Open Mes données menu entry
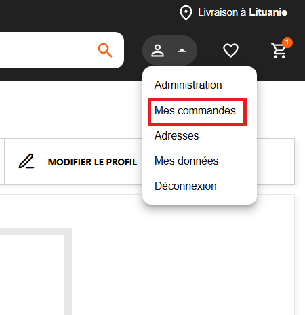Viewport: 305px width, 315px height. tap(186, 161)
